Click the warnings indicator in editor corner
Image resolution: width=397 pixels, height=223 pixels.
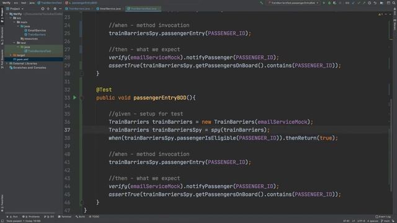point(380,14)
